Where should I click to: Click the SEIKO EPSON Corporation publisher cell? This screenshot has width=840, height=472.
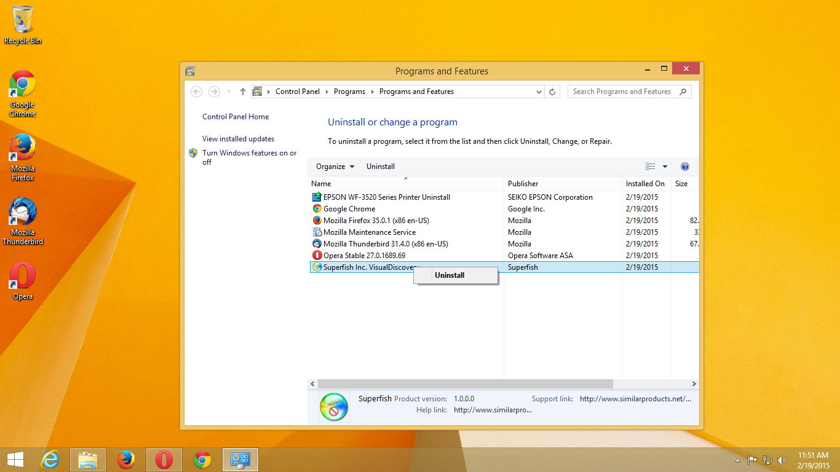[550, 197]
